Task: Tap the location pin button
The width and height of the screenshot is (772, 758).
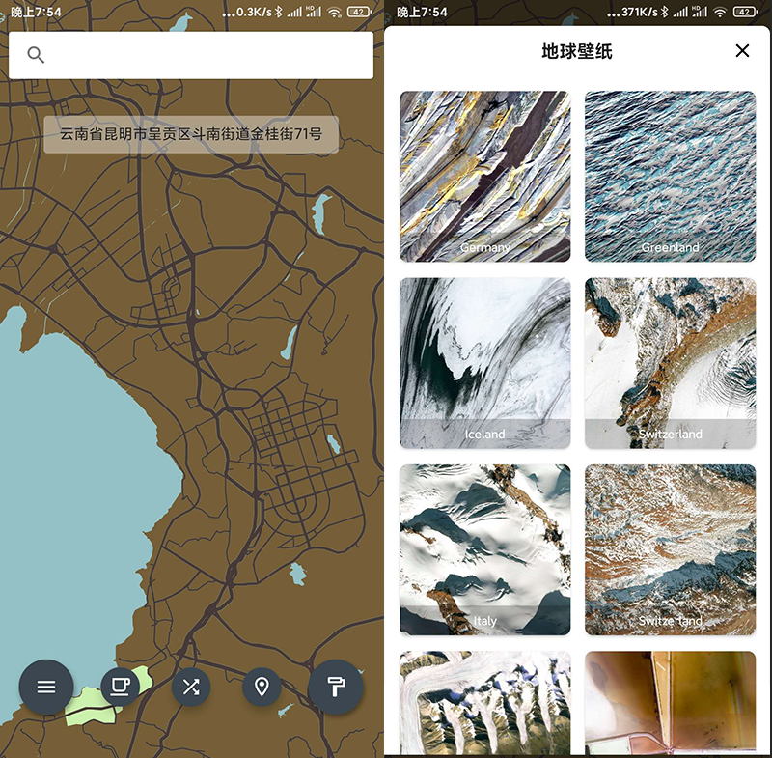Action: coord(262,687)
